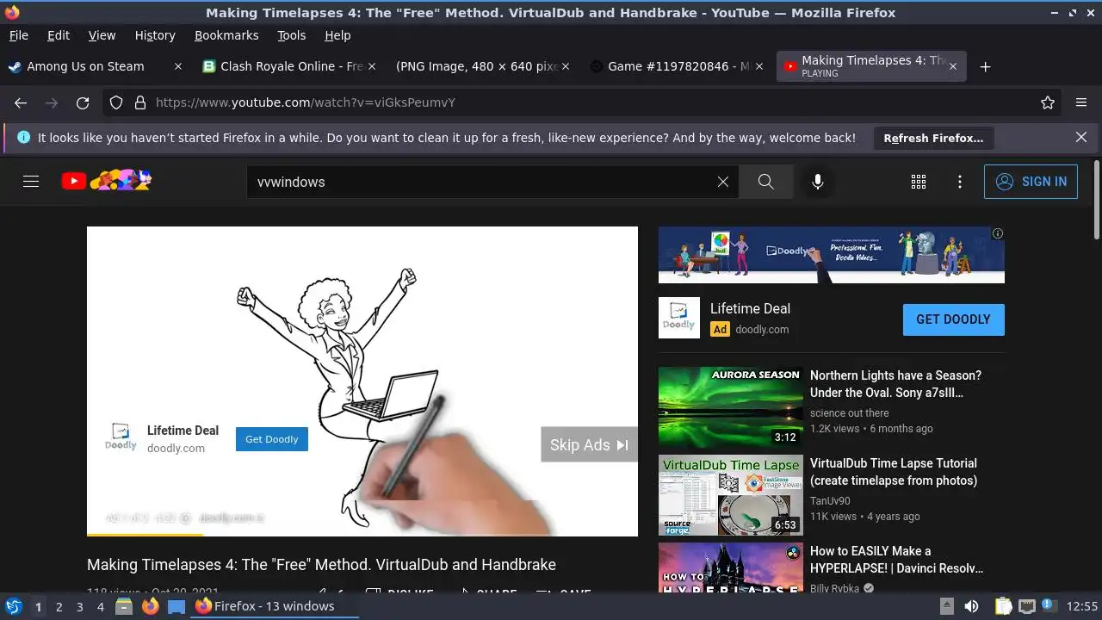Open a new tab with the plus button
1102x620 pixels.
[x=986, y=66]
